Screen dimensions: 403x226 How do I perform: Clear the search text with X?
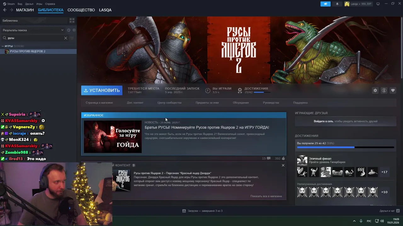point(65,38)
